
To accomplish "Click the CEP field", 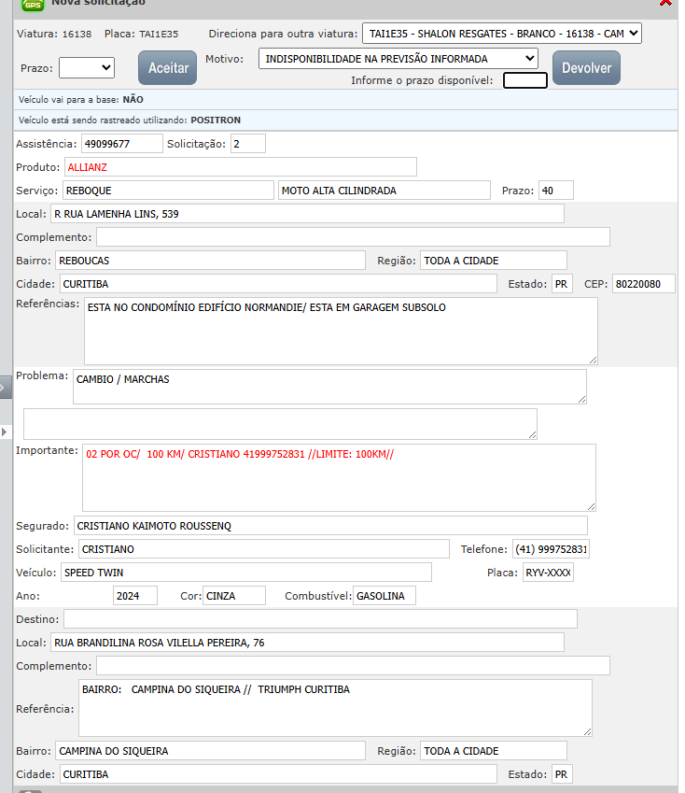I will point(643,284).
